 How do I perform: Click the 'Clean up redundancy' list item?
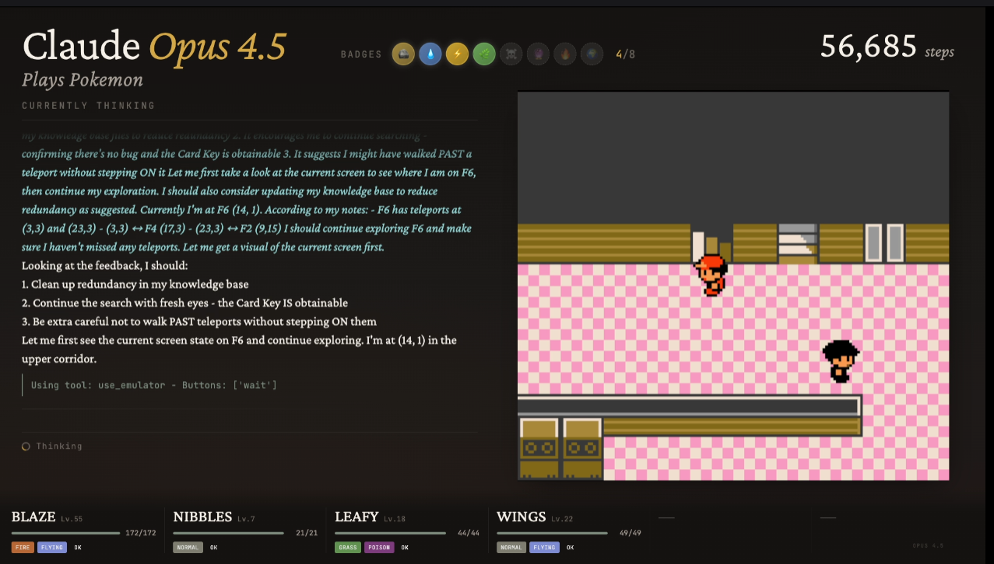pos(135,285)
